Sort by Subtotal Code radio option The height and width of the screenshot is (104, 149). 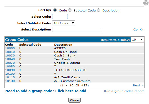70,10
